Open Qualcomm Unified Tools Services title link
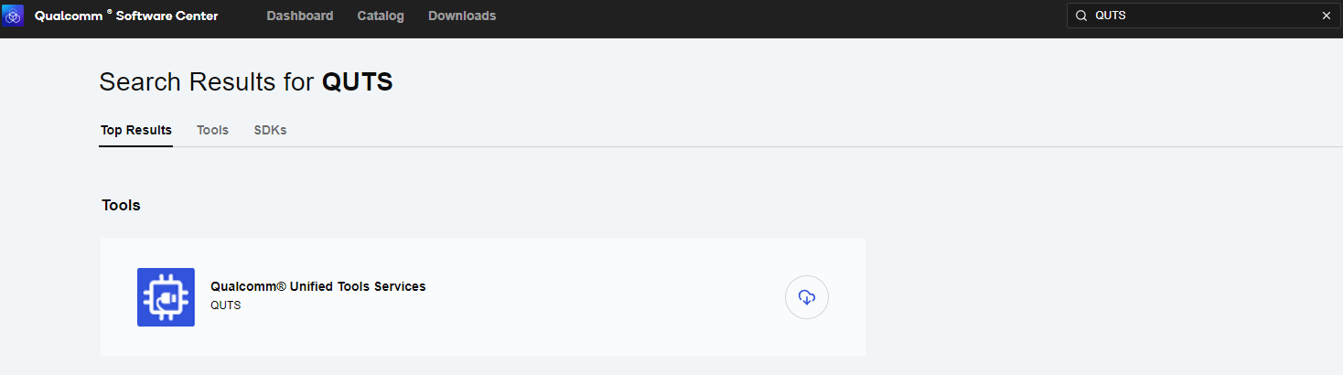 [x=317, y=286]
